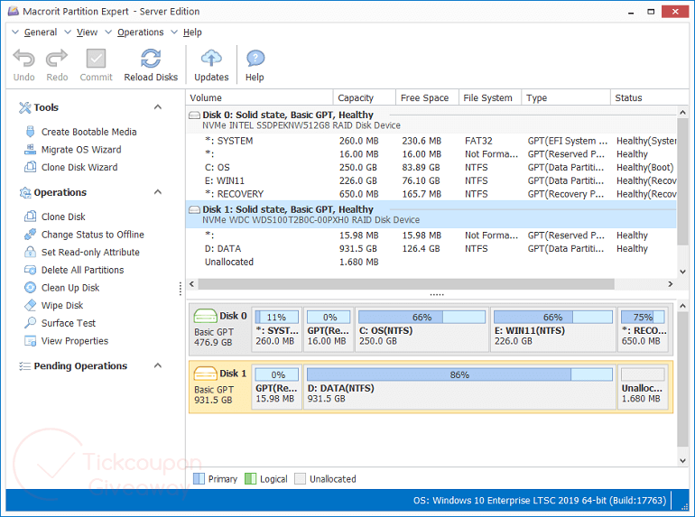
Task: Open the View menu
Action: 87,32
